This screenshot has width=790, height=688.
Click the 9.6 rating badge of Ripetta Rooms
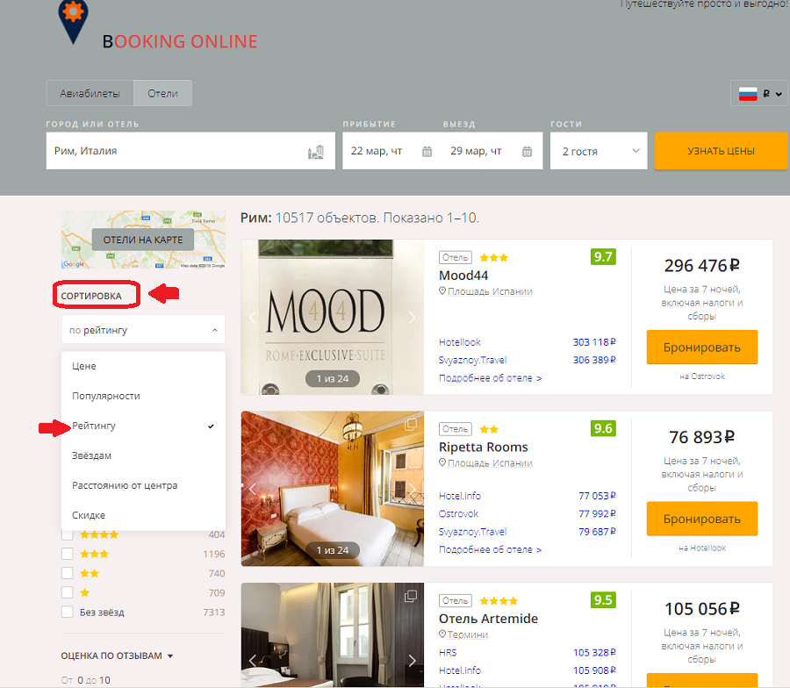[603, 428]
